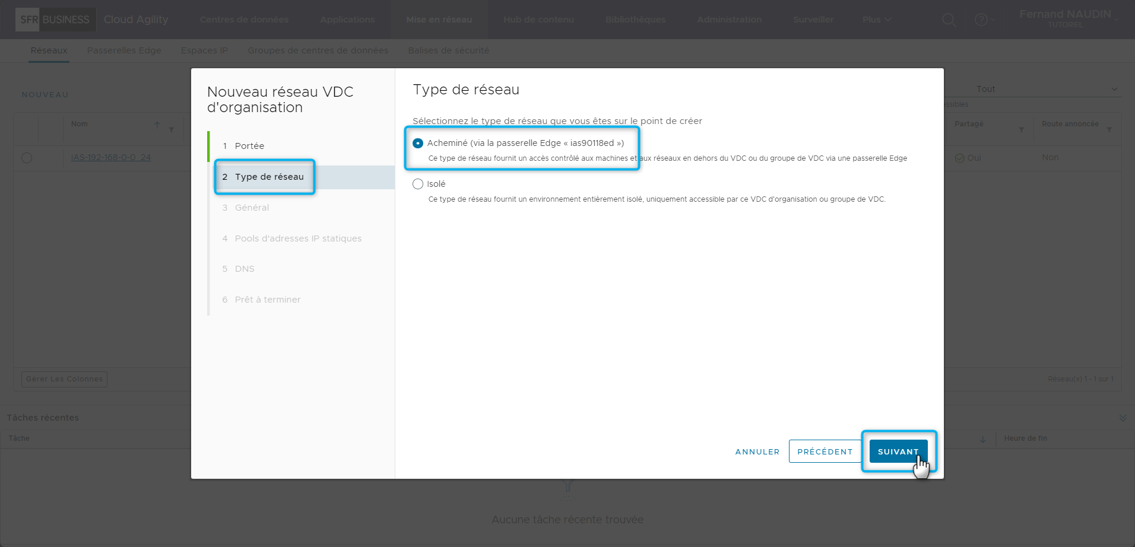Screen dimensions: 1135x547
Task: Open the IAS-192-168-0-0_24 network link
Action: [x=110, y=157]
